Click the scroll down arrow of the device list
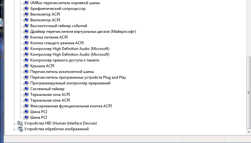The image size is (251, 143). 249,131
